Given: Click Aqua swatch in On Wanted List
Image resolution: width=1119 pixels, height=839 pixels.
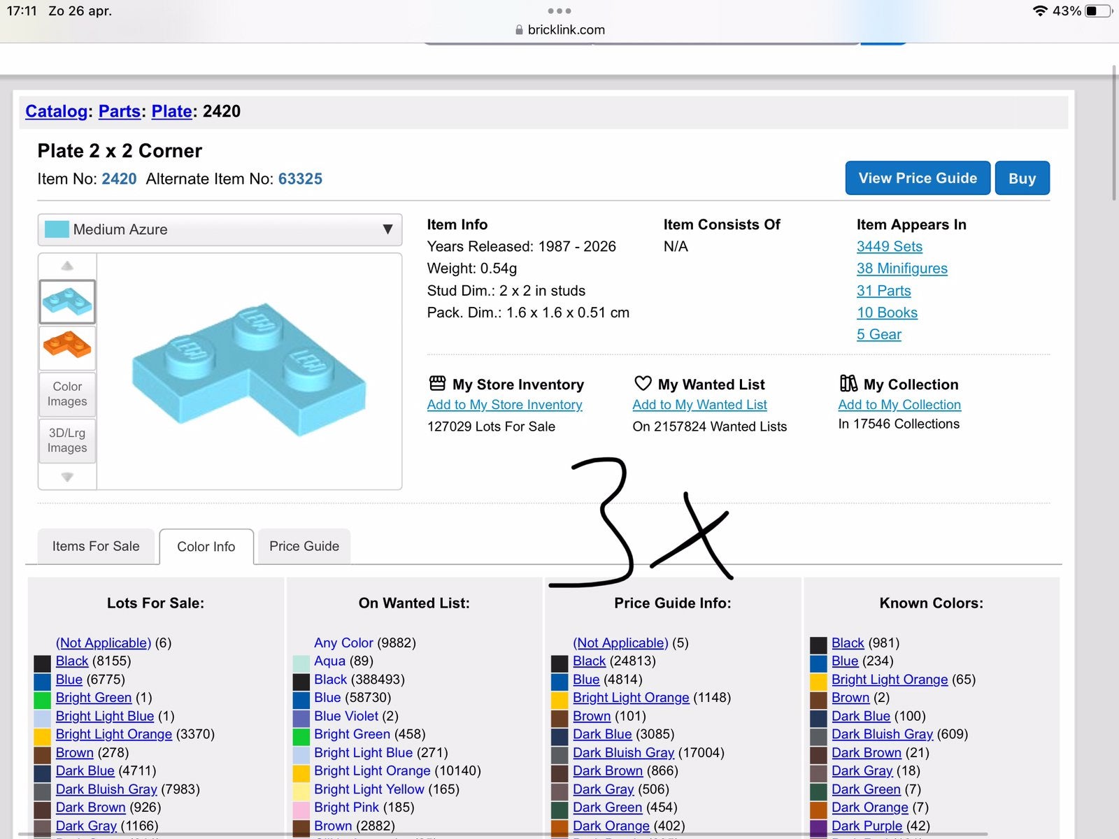Looking at the screenshot, I should click(x=301, y=662).
